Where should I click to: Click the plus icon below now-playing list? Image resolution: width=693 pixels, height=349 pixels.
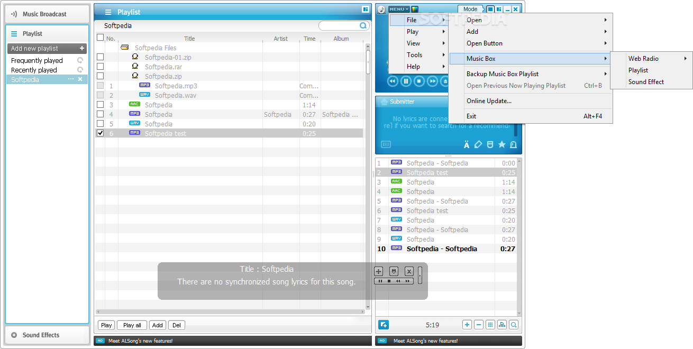click(467, 325)
